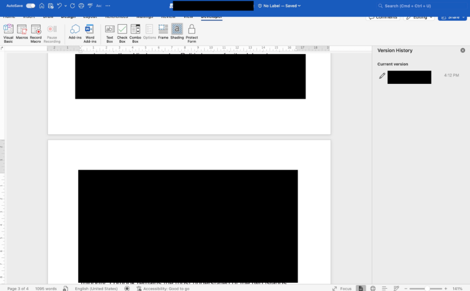
Task: Click the Protect Form lock icon
Action: pos(192,33)
